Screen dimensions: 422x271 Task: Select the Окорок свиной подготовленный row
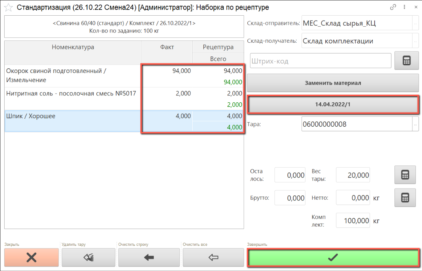pyautogui.click(x=73, y=76)
